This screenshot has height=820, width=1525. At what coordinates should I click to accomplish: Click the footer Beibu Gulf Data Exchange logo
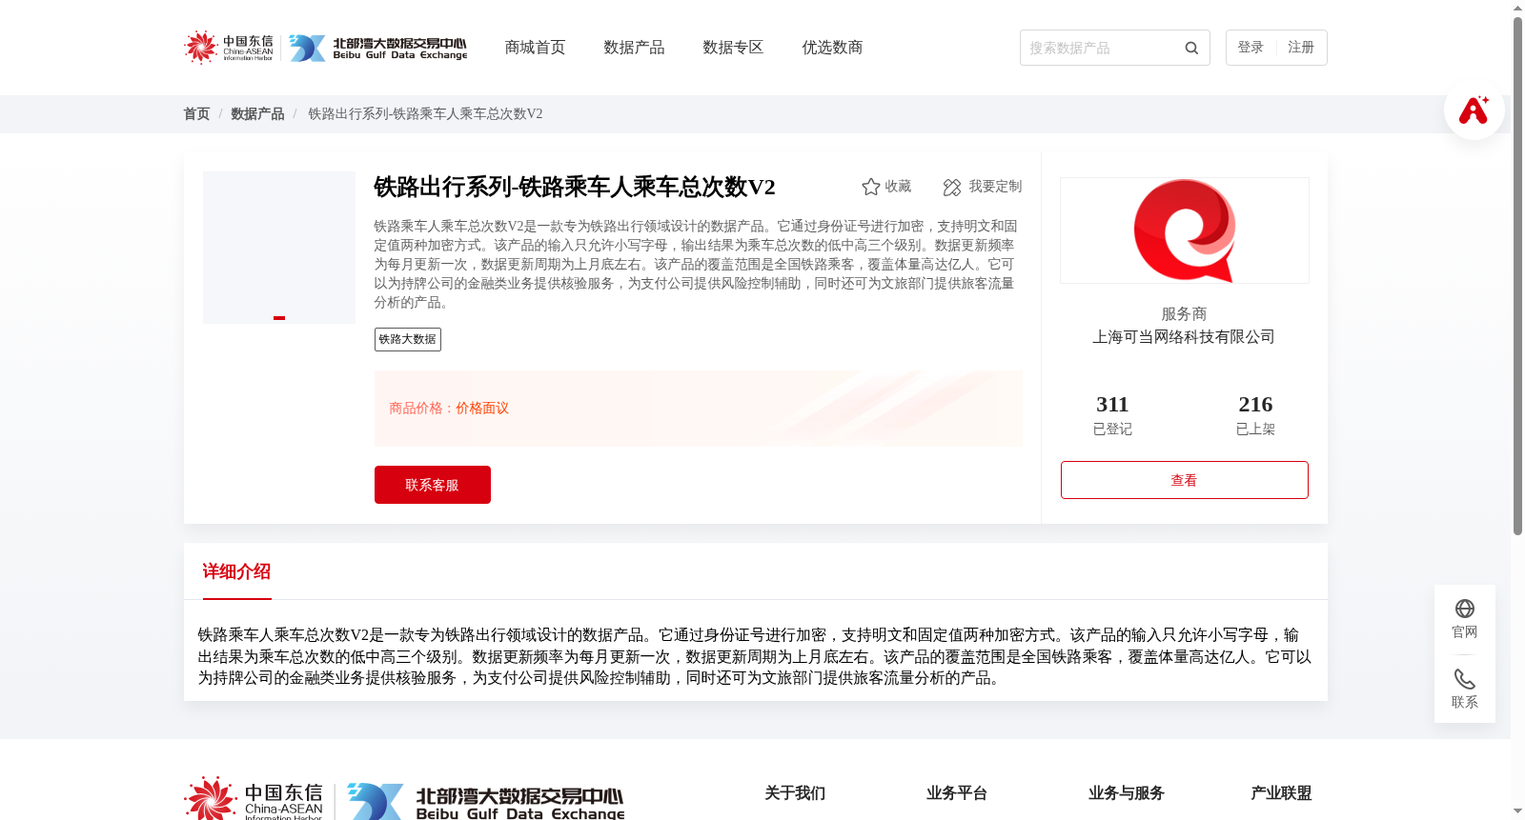pos(485,801)
